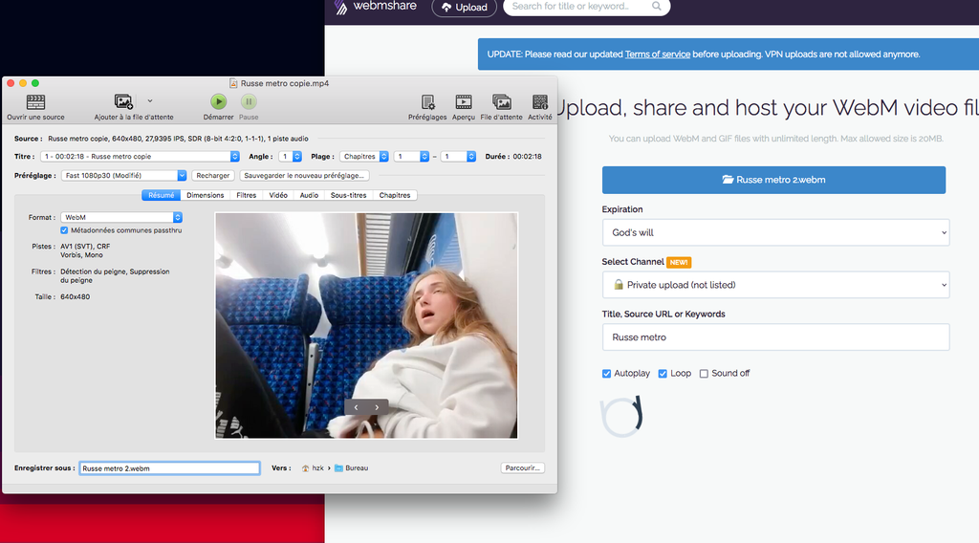Image resolution: width=979 pixels, height=543 pixels.
Task: Click the Ouvrir une source icon
Action: click(x=35, y=102)
